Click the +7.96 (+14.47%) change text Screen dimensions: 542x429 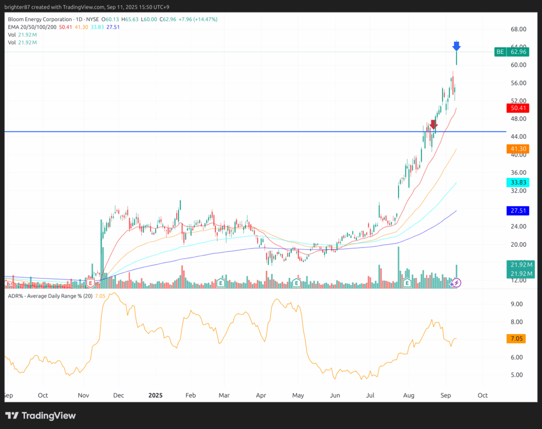coord(198,20)
